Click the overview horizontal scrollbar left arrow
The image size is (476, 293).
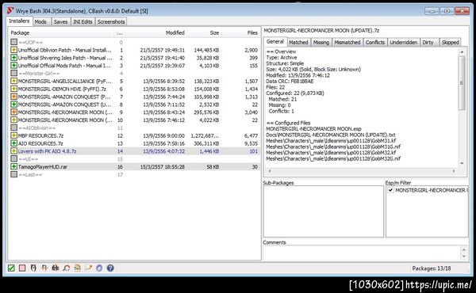tap(269, 171)
